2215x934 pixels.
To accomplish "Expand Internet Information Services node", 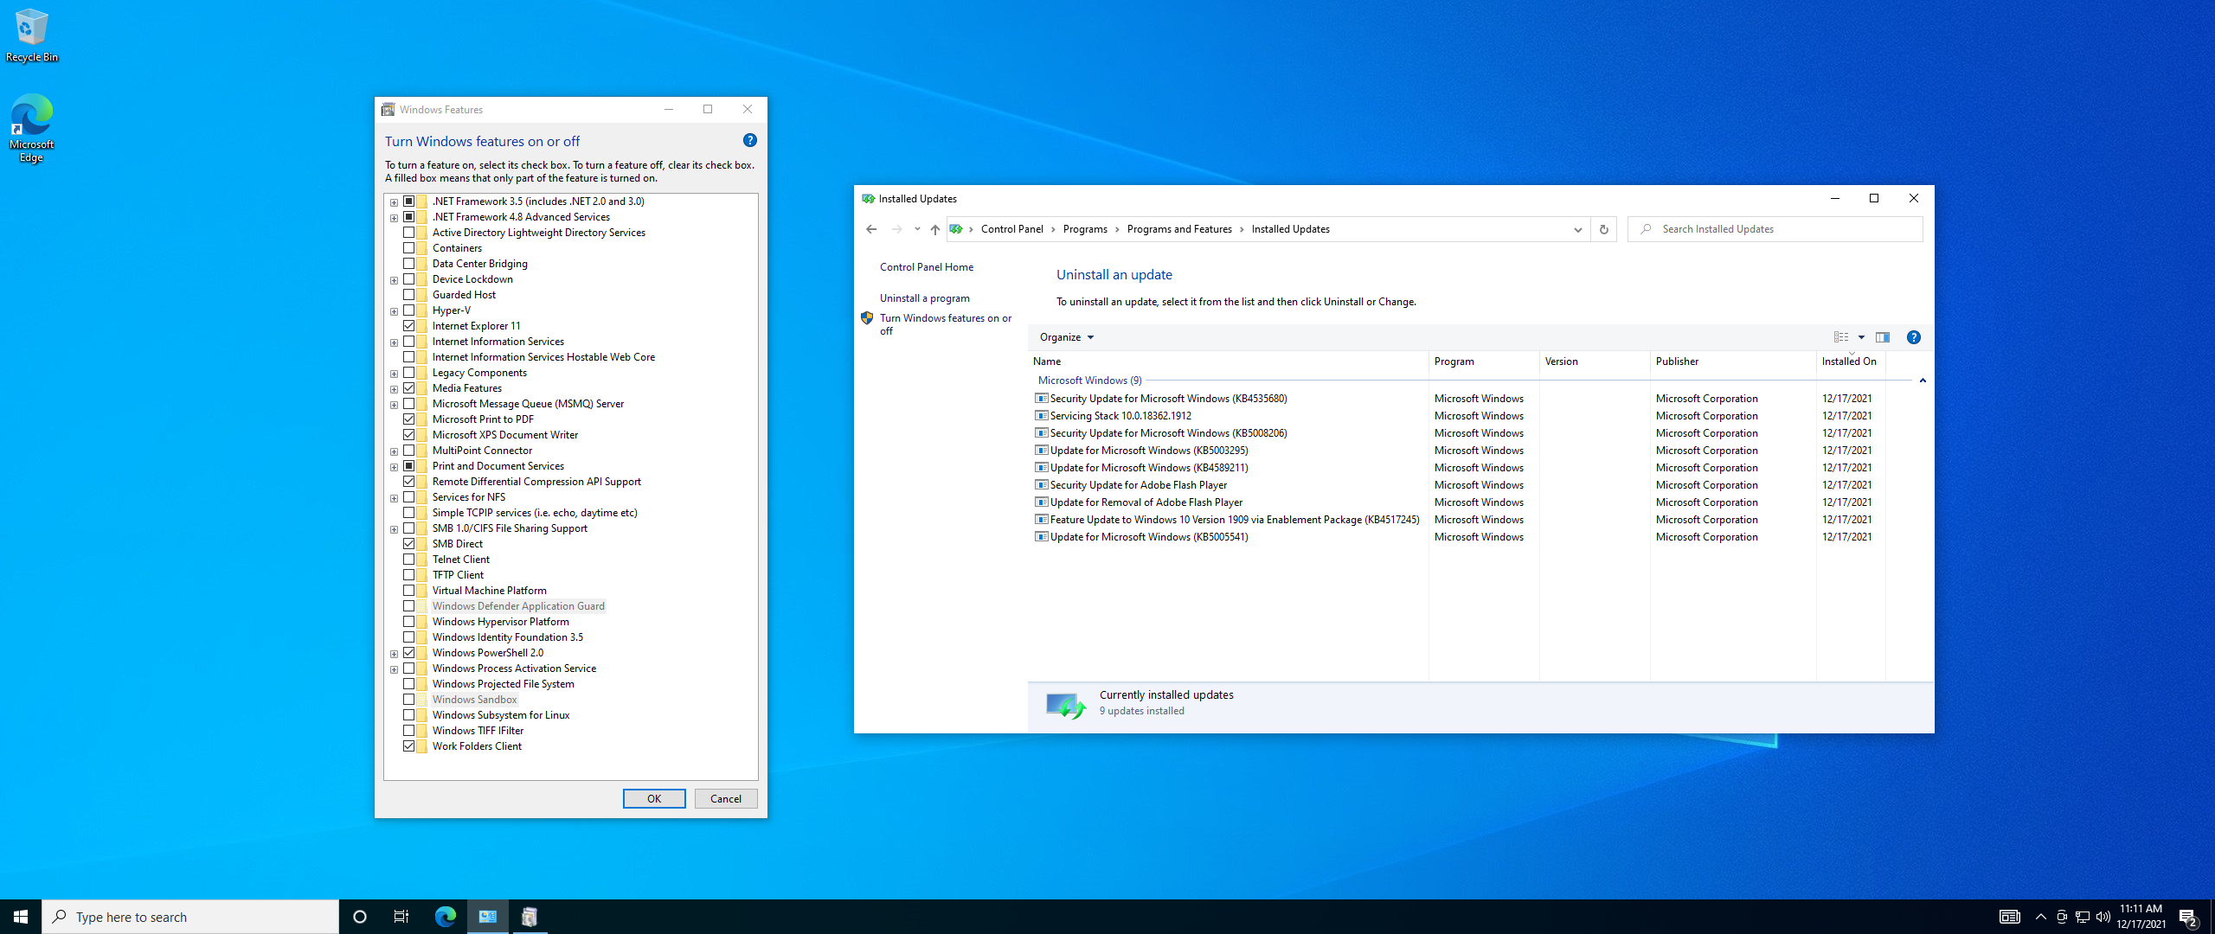I will (x=395, y=342).
